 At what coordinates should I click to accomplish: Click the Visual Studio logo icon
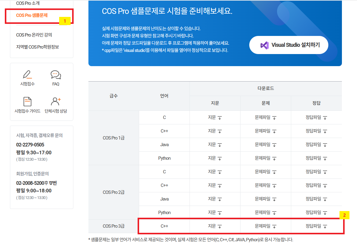[x=264, y=45]
